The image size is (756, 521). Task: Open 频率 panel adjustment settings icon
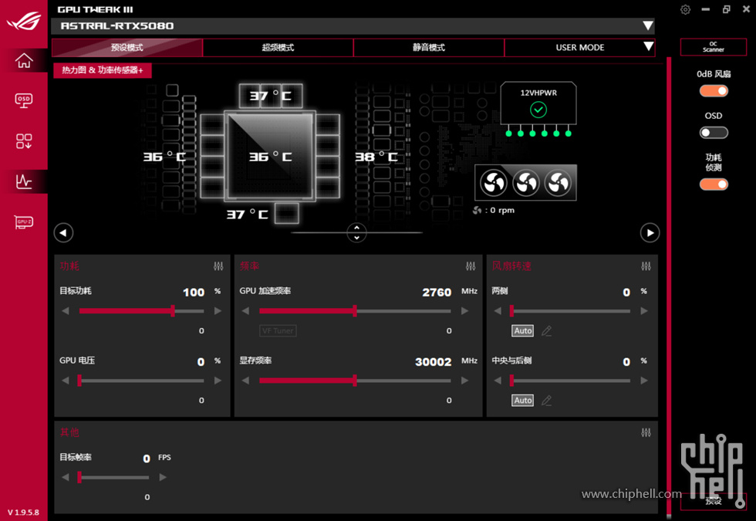[x=471, y=266]
